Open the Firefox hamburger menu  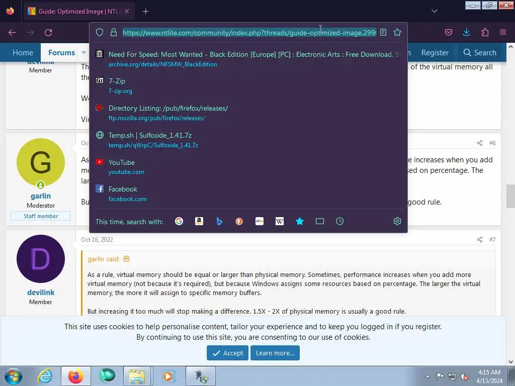pos(503,32)
